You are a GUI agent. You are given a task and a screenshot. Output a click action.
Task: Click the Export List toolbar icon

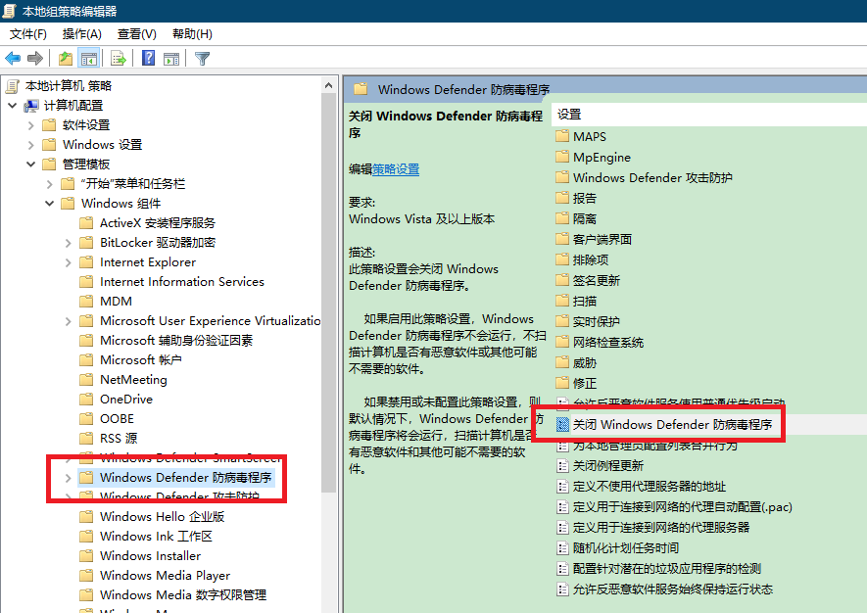point(119,58)
